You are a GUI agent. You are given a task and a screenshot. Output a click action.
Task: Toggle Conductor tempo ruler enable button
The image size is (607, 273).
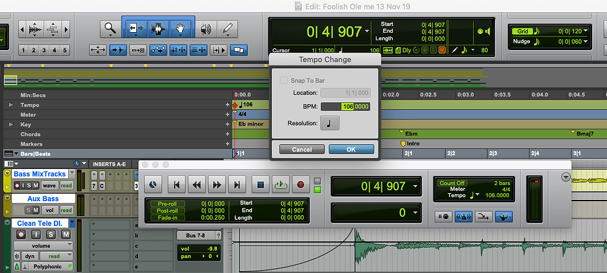pyautogui.click(x=504, y=217)
